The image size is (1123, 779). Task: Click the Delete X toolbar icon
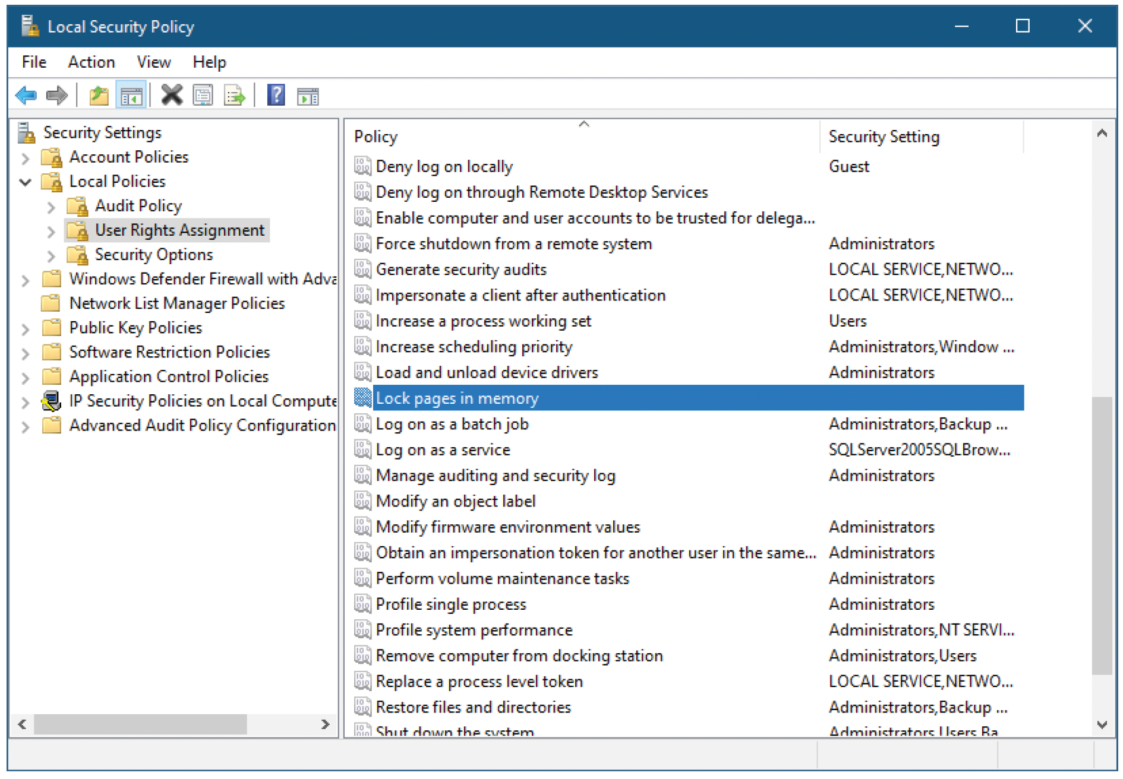click(x=172, y=95)
